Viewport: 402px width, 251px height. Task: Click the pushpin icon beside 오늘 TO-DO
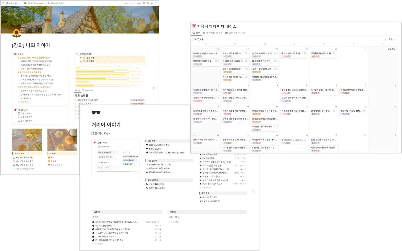pyautogui.click(x=95, y=142)
